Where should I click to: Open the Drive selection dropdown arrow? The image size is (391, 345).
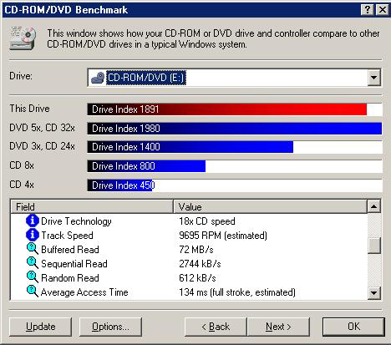tap(373, 78)
